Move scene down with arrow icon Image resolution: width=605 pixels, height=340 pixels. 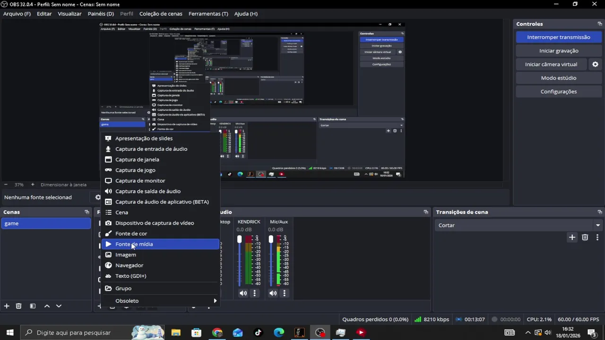[59, 306]
